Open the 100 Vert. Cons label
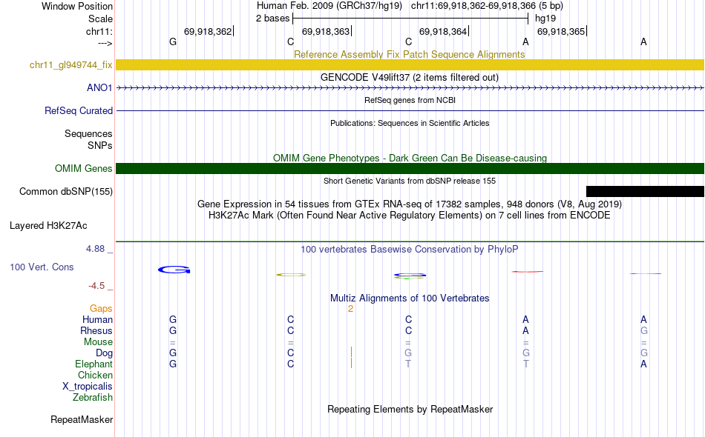This screenshot has height=437, width=705. 42,267
